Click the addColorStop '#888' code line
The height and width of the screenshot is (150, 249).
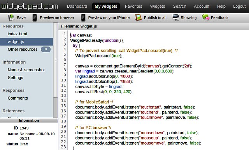[104, 81]
